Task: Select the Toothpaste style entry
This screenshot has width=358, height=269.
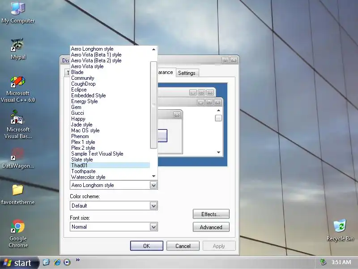Action: (x=110, y=171)
